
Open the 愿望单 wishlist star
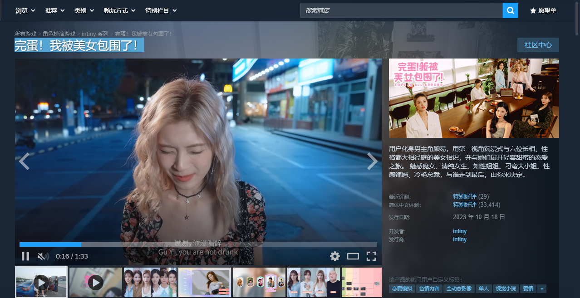(x=543, y=10)
